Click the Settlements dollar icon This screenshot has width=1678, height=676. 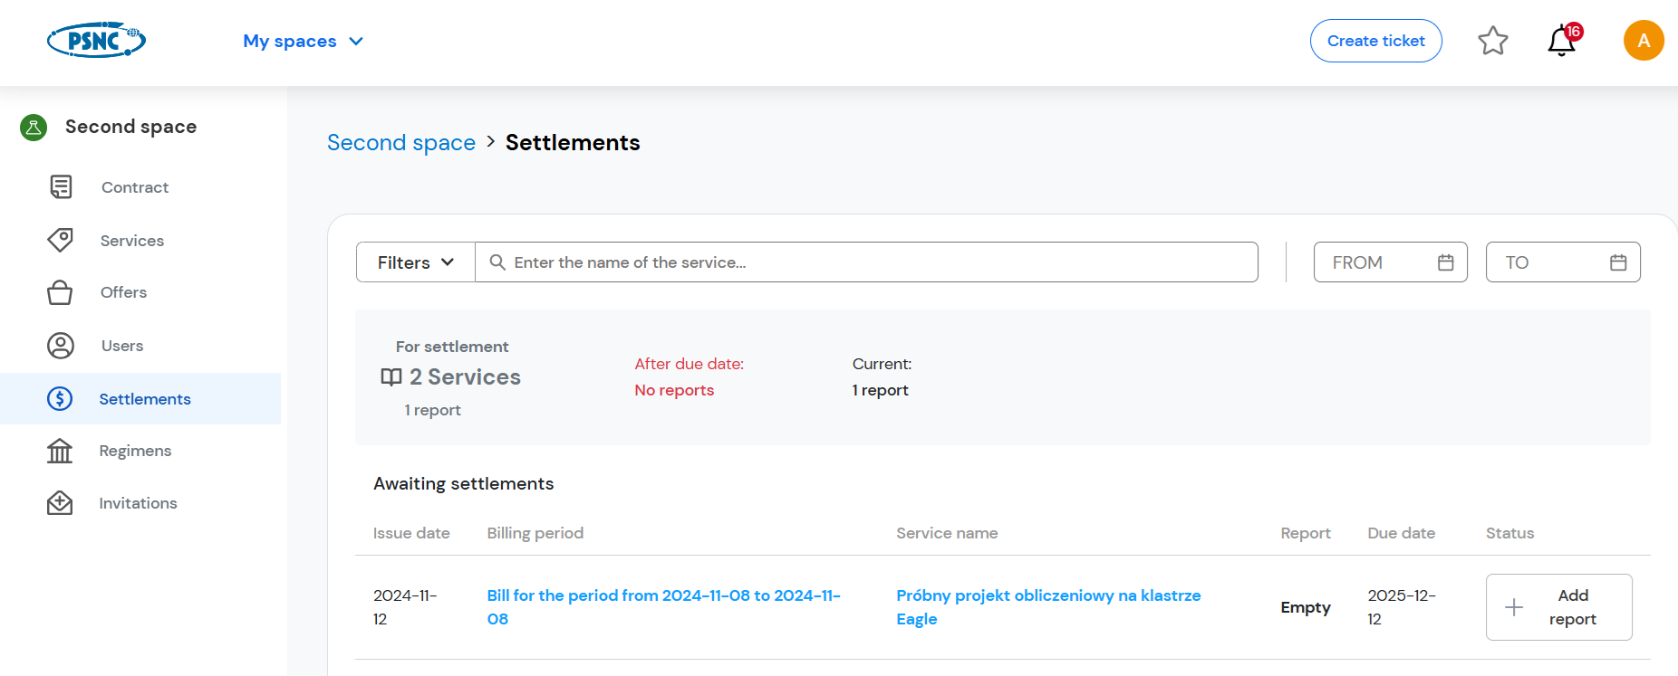click(60, 398)
